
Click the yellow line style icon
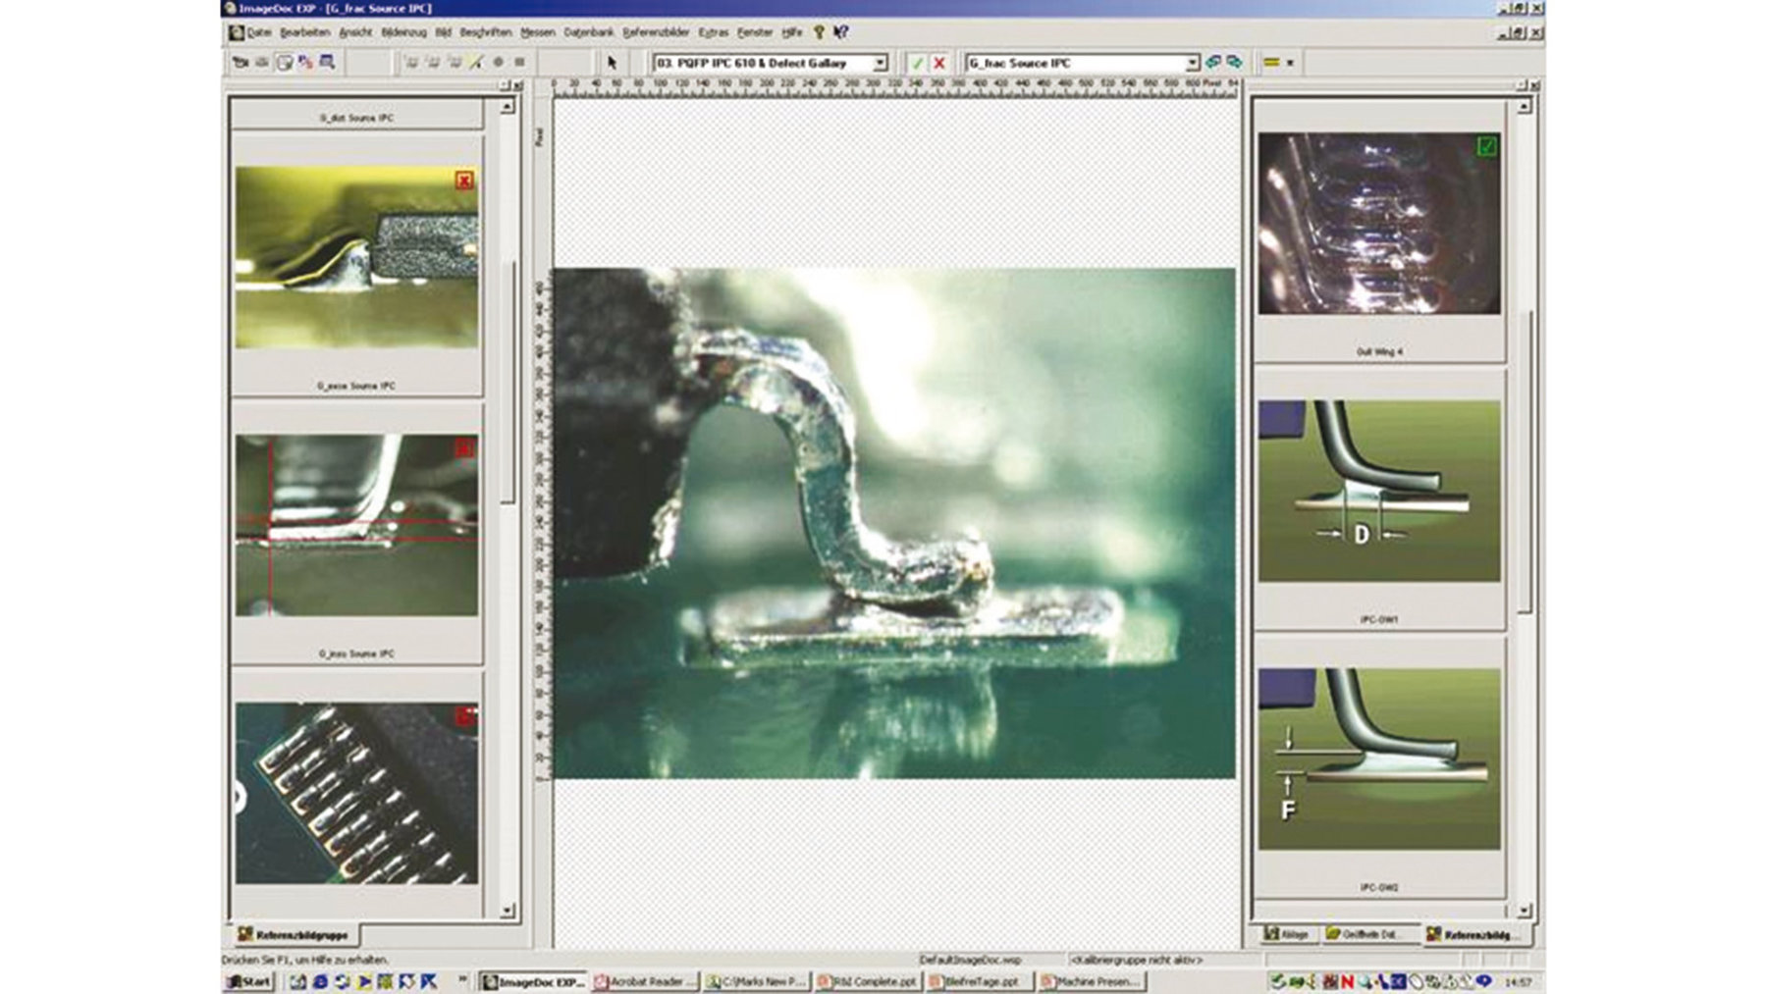click(1271, 63)
